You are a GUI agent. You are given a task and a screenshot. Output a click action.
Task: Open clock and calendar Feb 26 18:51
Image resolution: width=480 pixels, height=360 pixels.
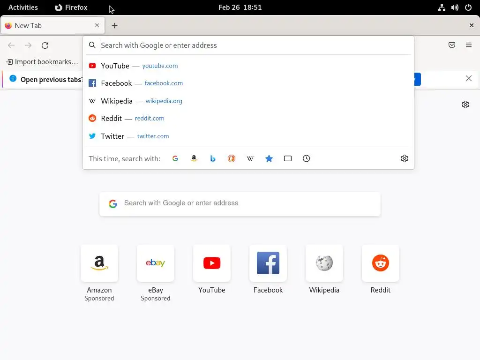click(240, 7)
